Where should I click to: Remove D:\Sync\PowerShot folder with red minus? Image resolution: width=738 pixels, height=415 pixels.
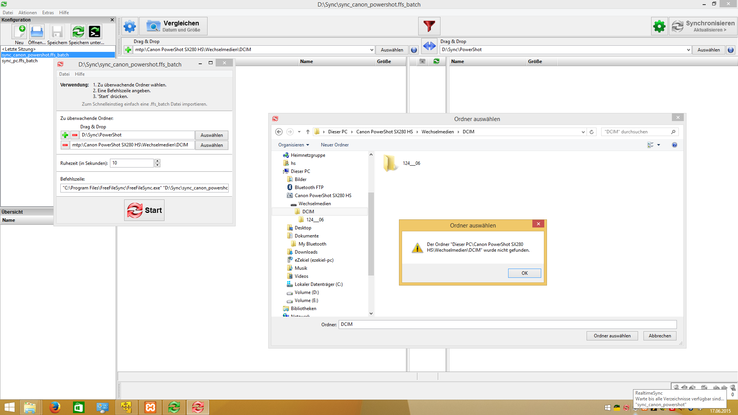click(75, 135)
